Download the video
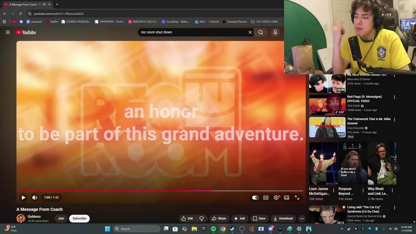This screenshot has height=234, width=416. [x=283, y=218]
